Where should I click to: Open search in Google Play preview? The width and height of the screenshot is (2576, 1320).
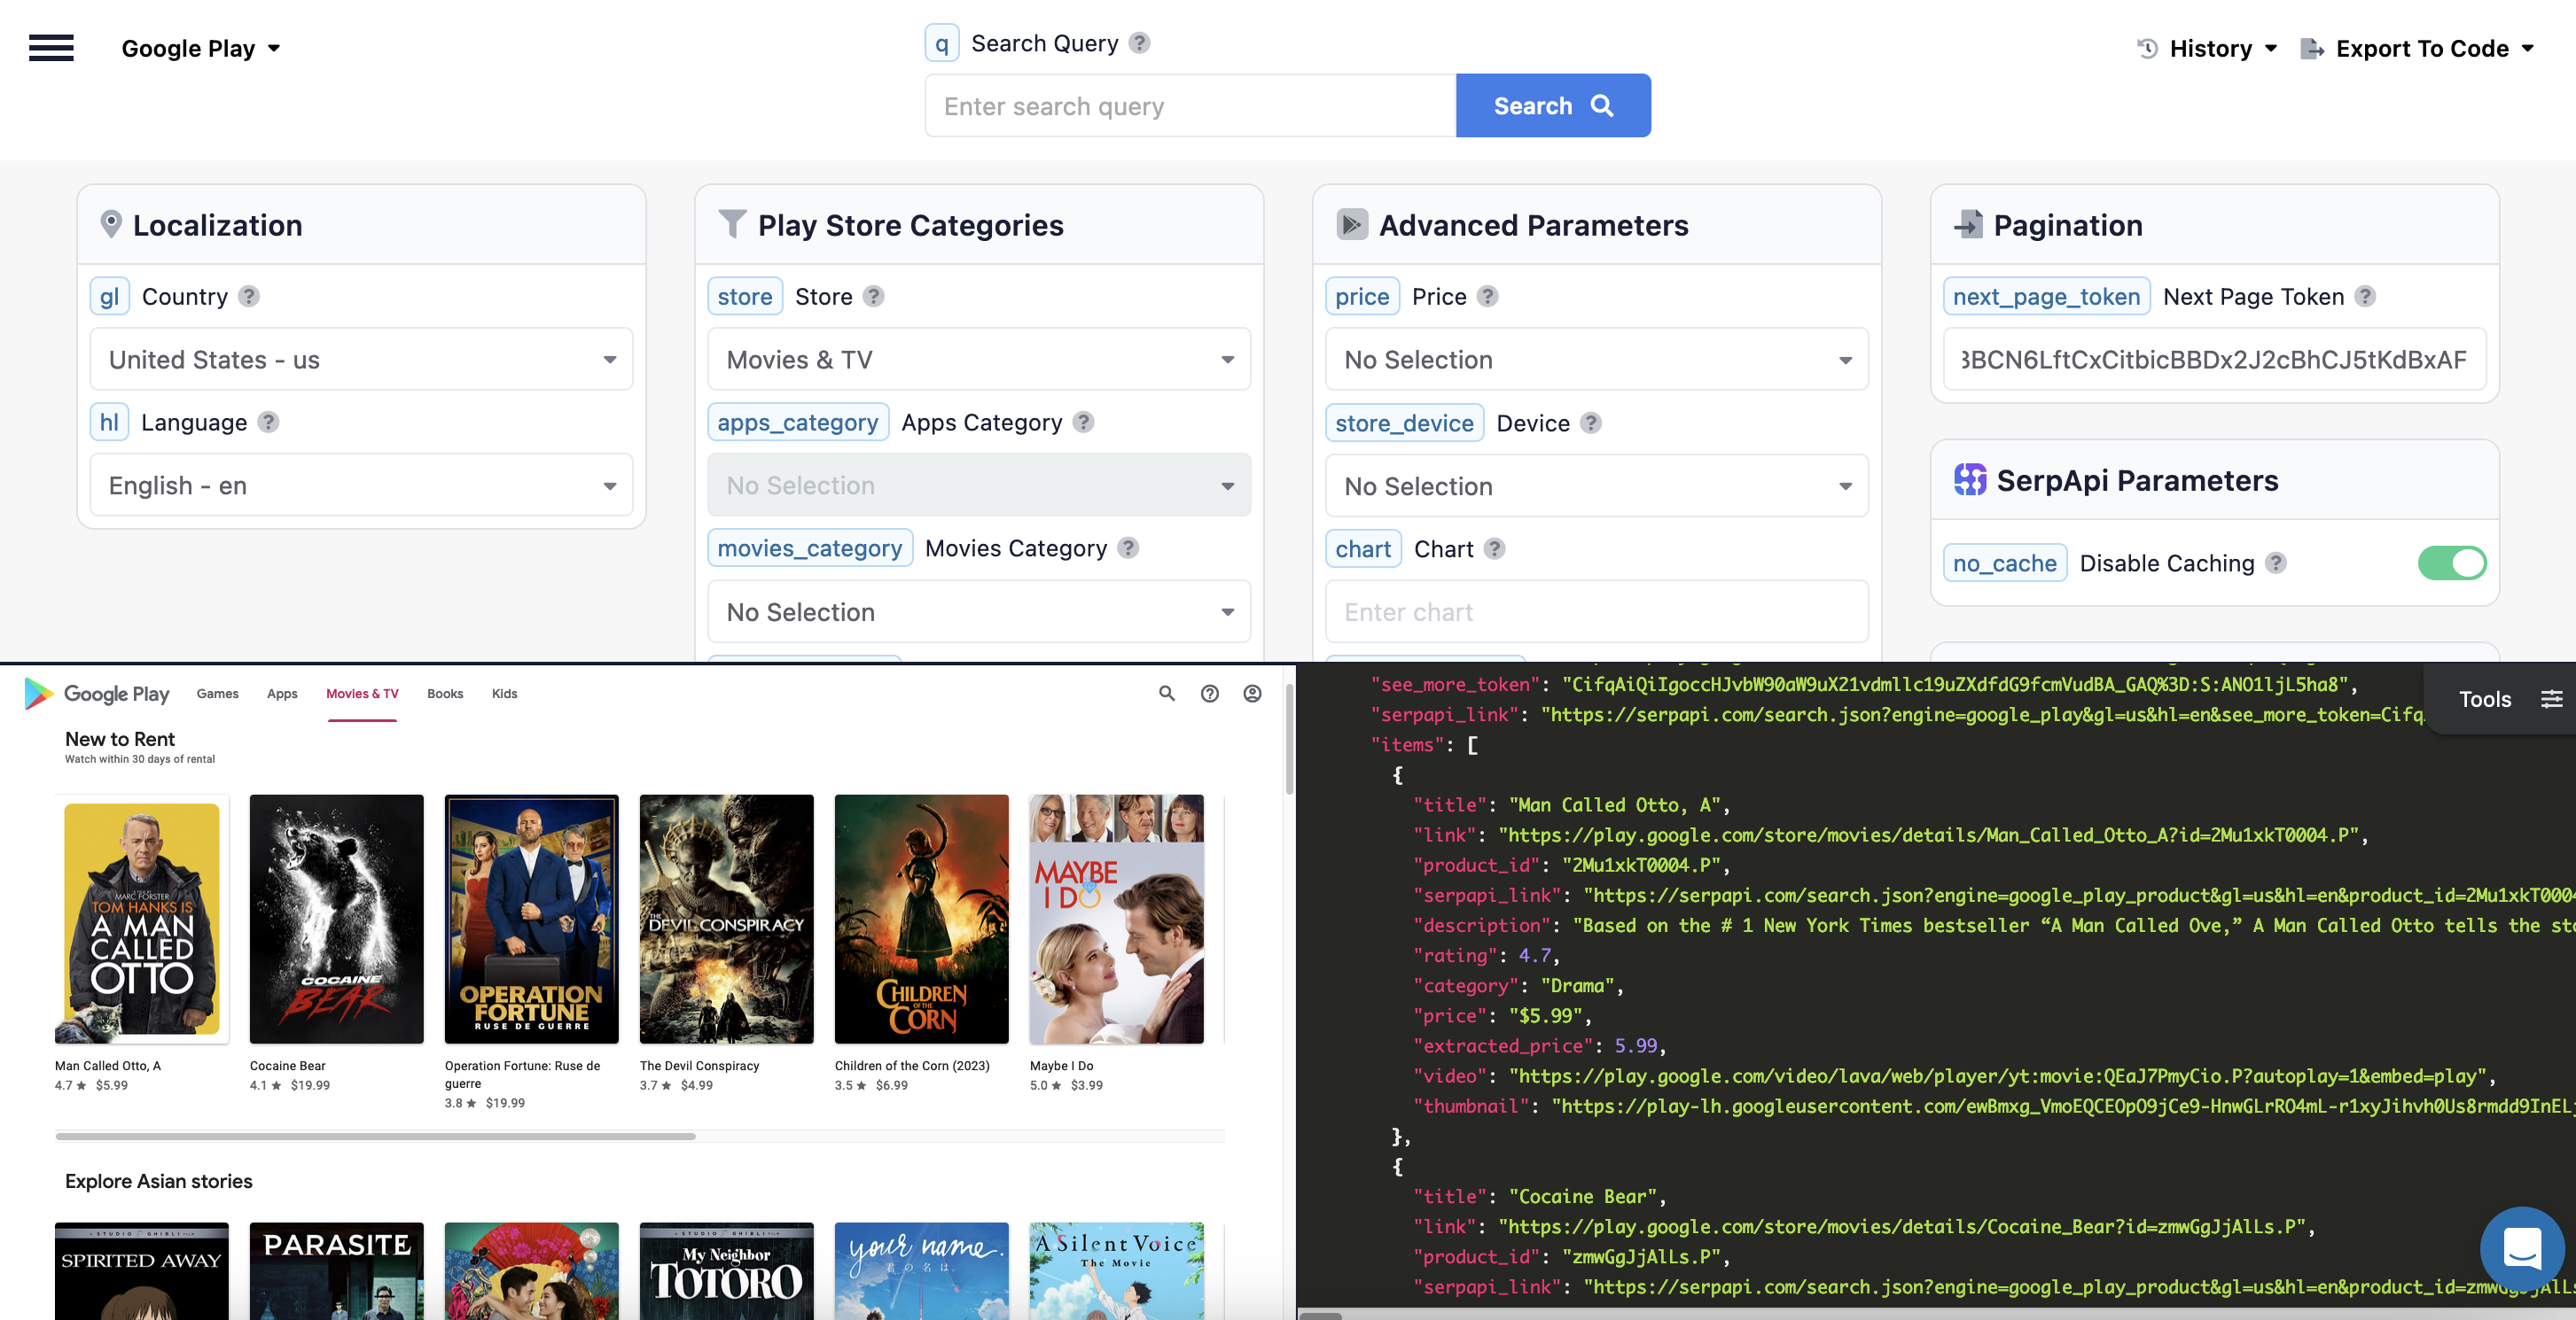(1166, 693)
